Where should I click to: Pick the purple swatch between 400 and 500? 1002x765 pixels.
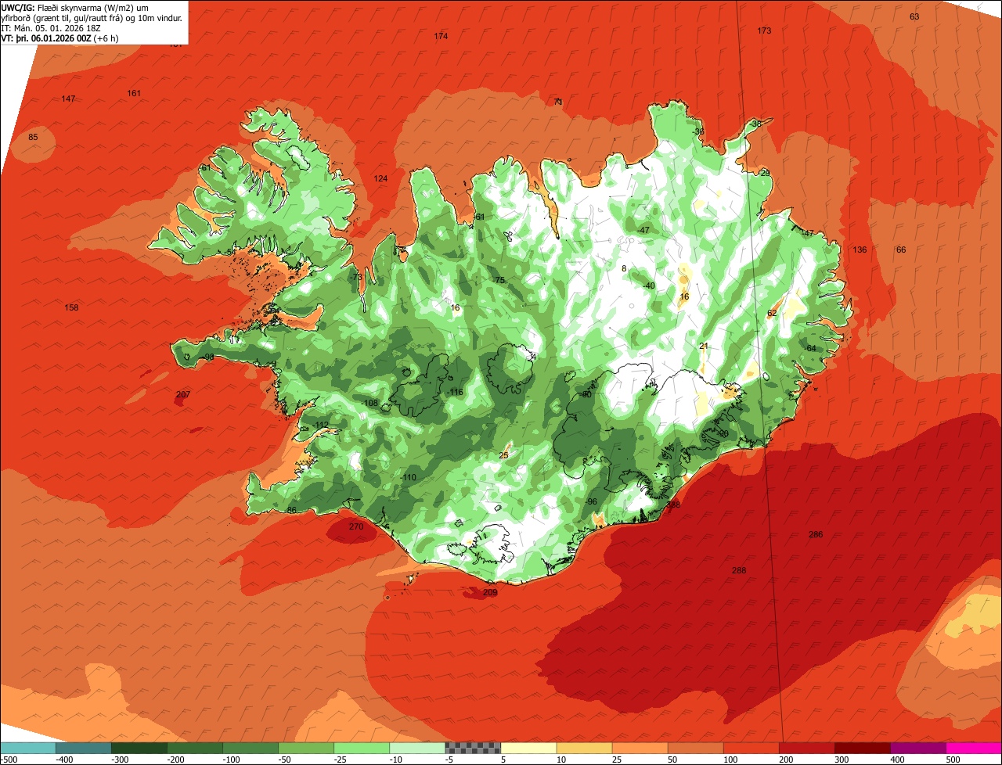[917, 748]
